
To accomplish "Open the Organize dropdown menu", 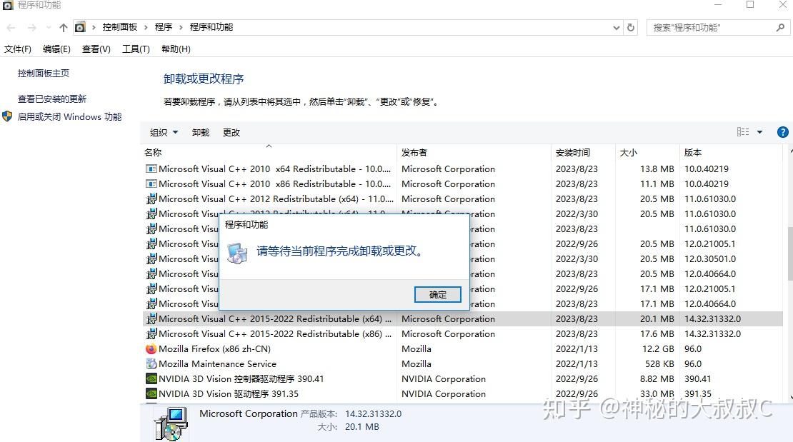I will (x=164, y=133).
